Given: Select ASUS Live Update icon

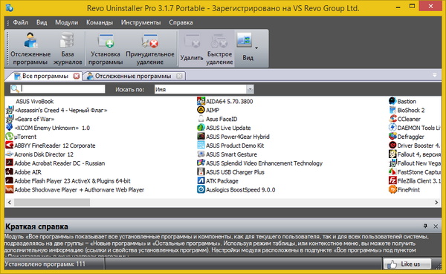Looking at the screenshot, I should (x=201, y=128).
